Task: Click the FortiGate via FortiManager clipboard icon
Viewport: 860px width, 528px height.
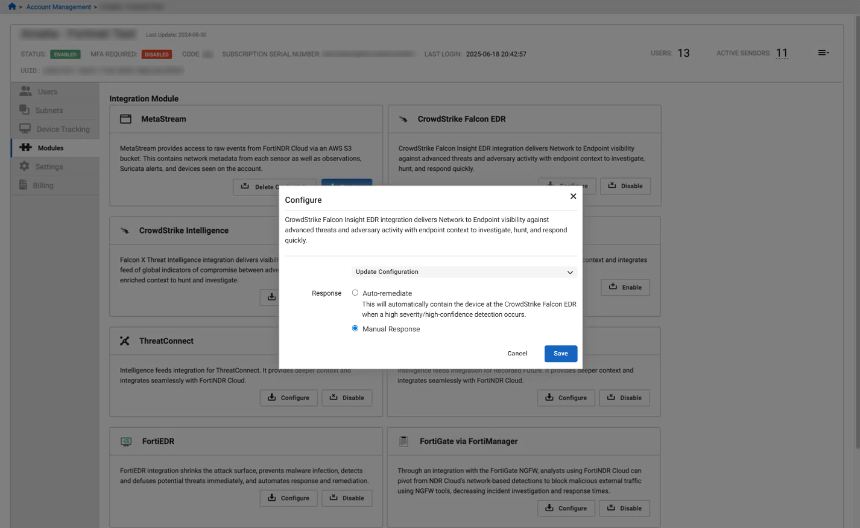Action: point(404,442)
